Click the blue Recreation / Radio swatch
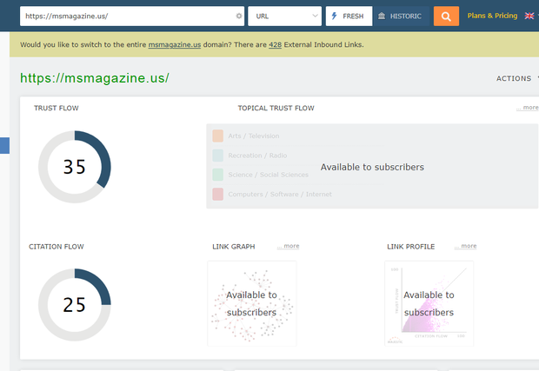This screenshot has height=371, width=539. (x=218, y=156)
